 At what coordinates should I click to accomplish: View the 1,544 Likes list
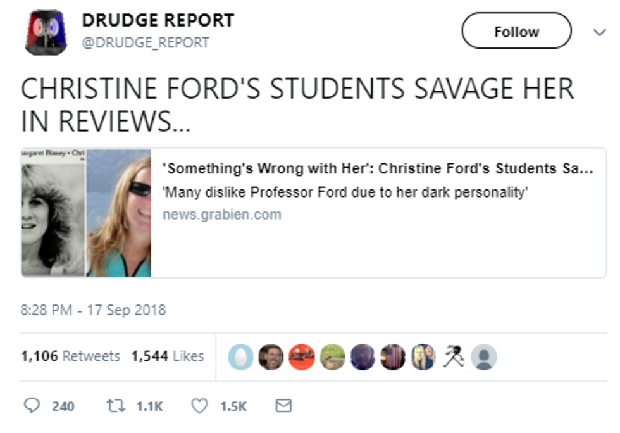[x=168, y=356]
